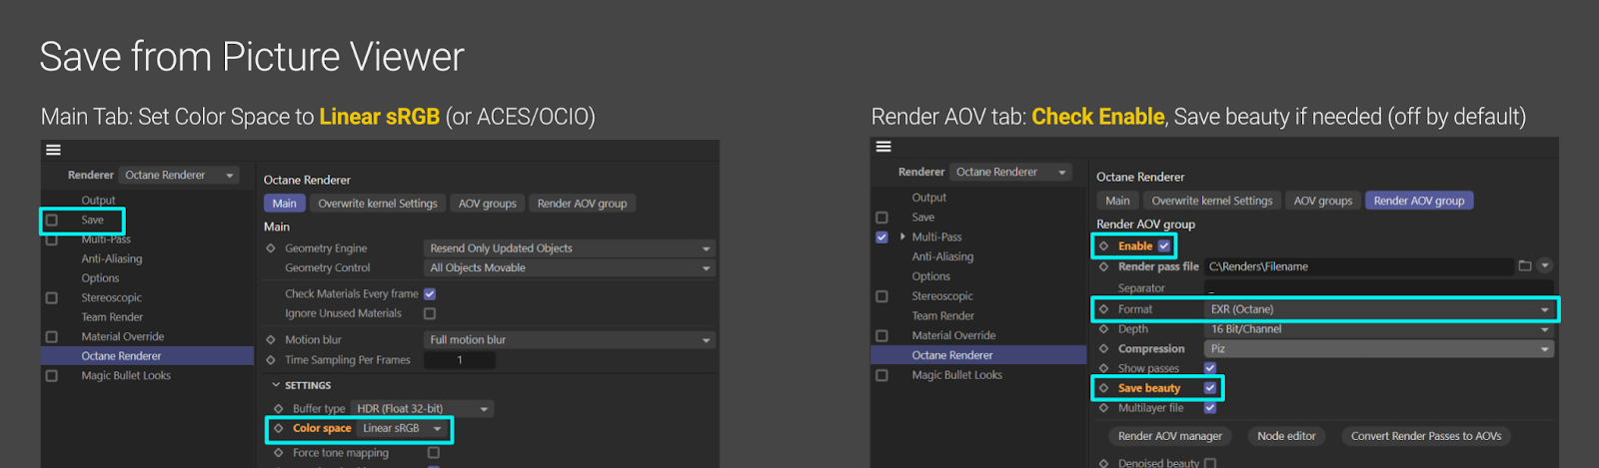
Task: Uncheck the Save beauty checkbox
Action: pyautogui.click(x=1210, y=388)
